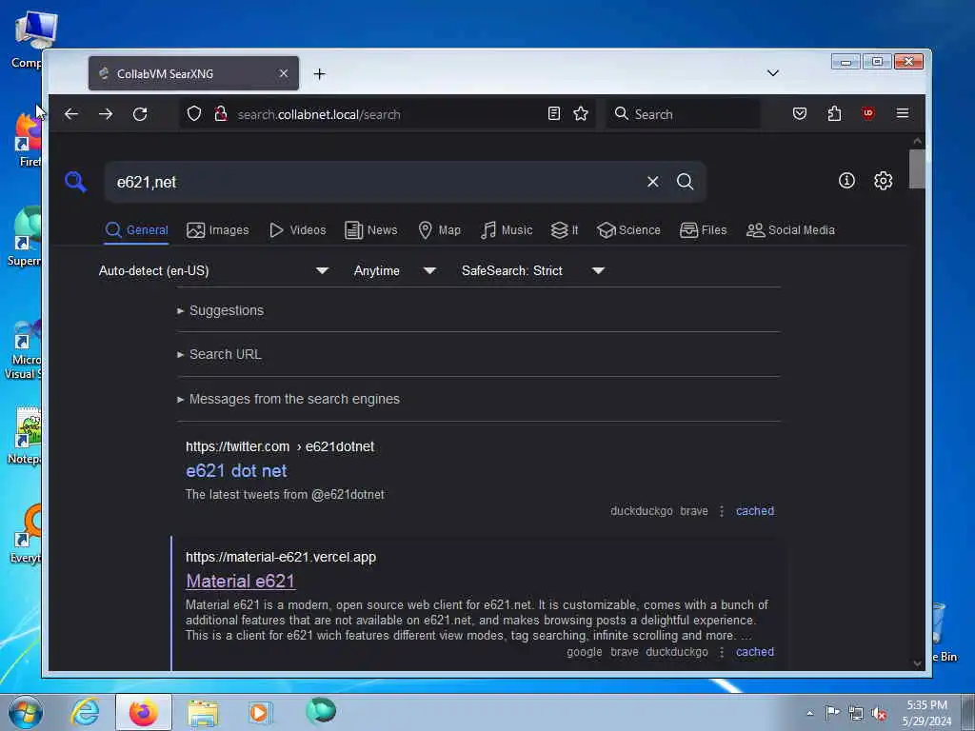Switch to the Images category tab
This screenshot has height=731, width=975.
click(x=218, y=230)
